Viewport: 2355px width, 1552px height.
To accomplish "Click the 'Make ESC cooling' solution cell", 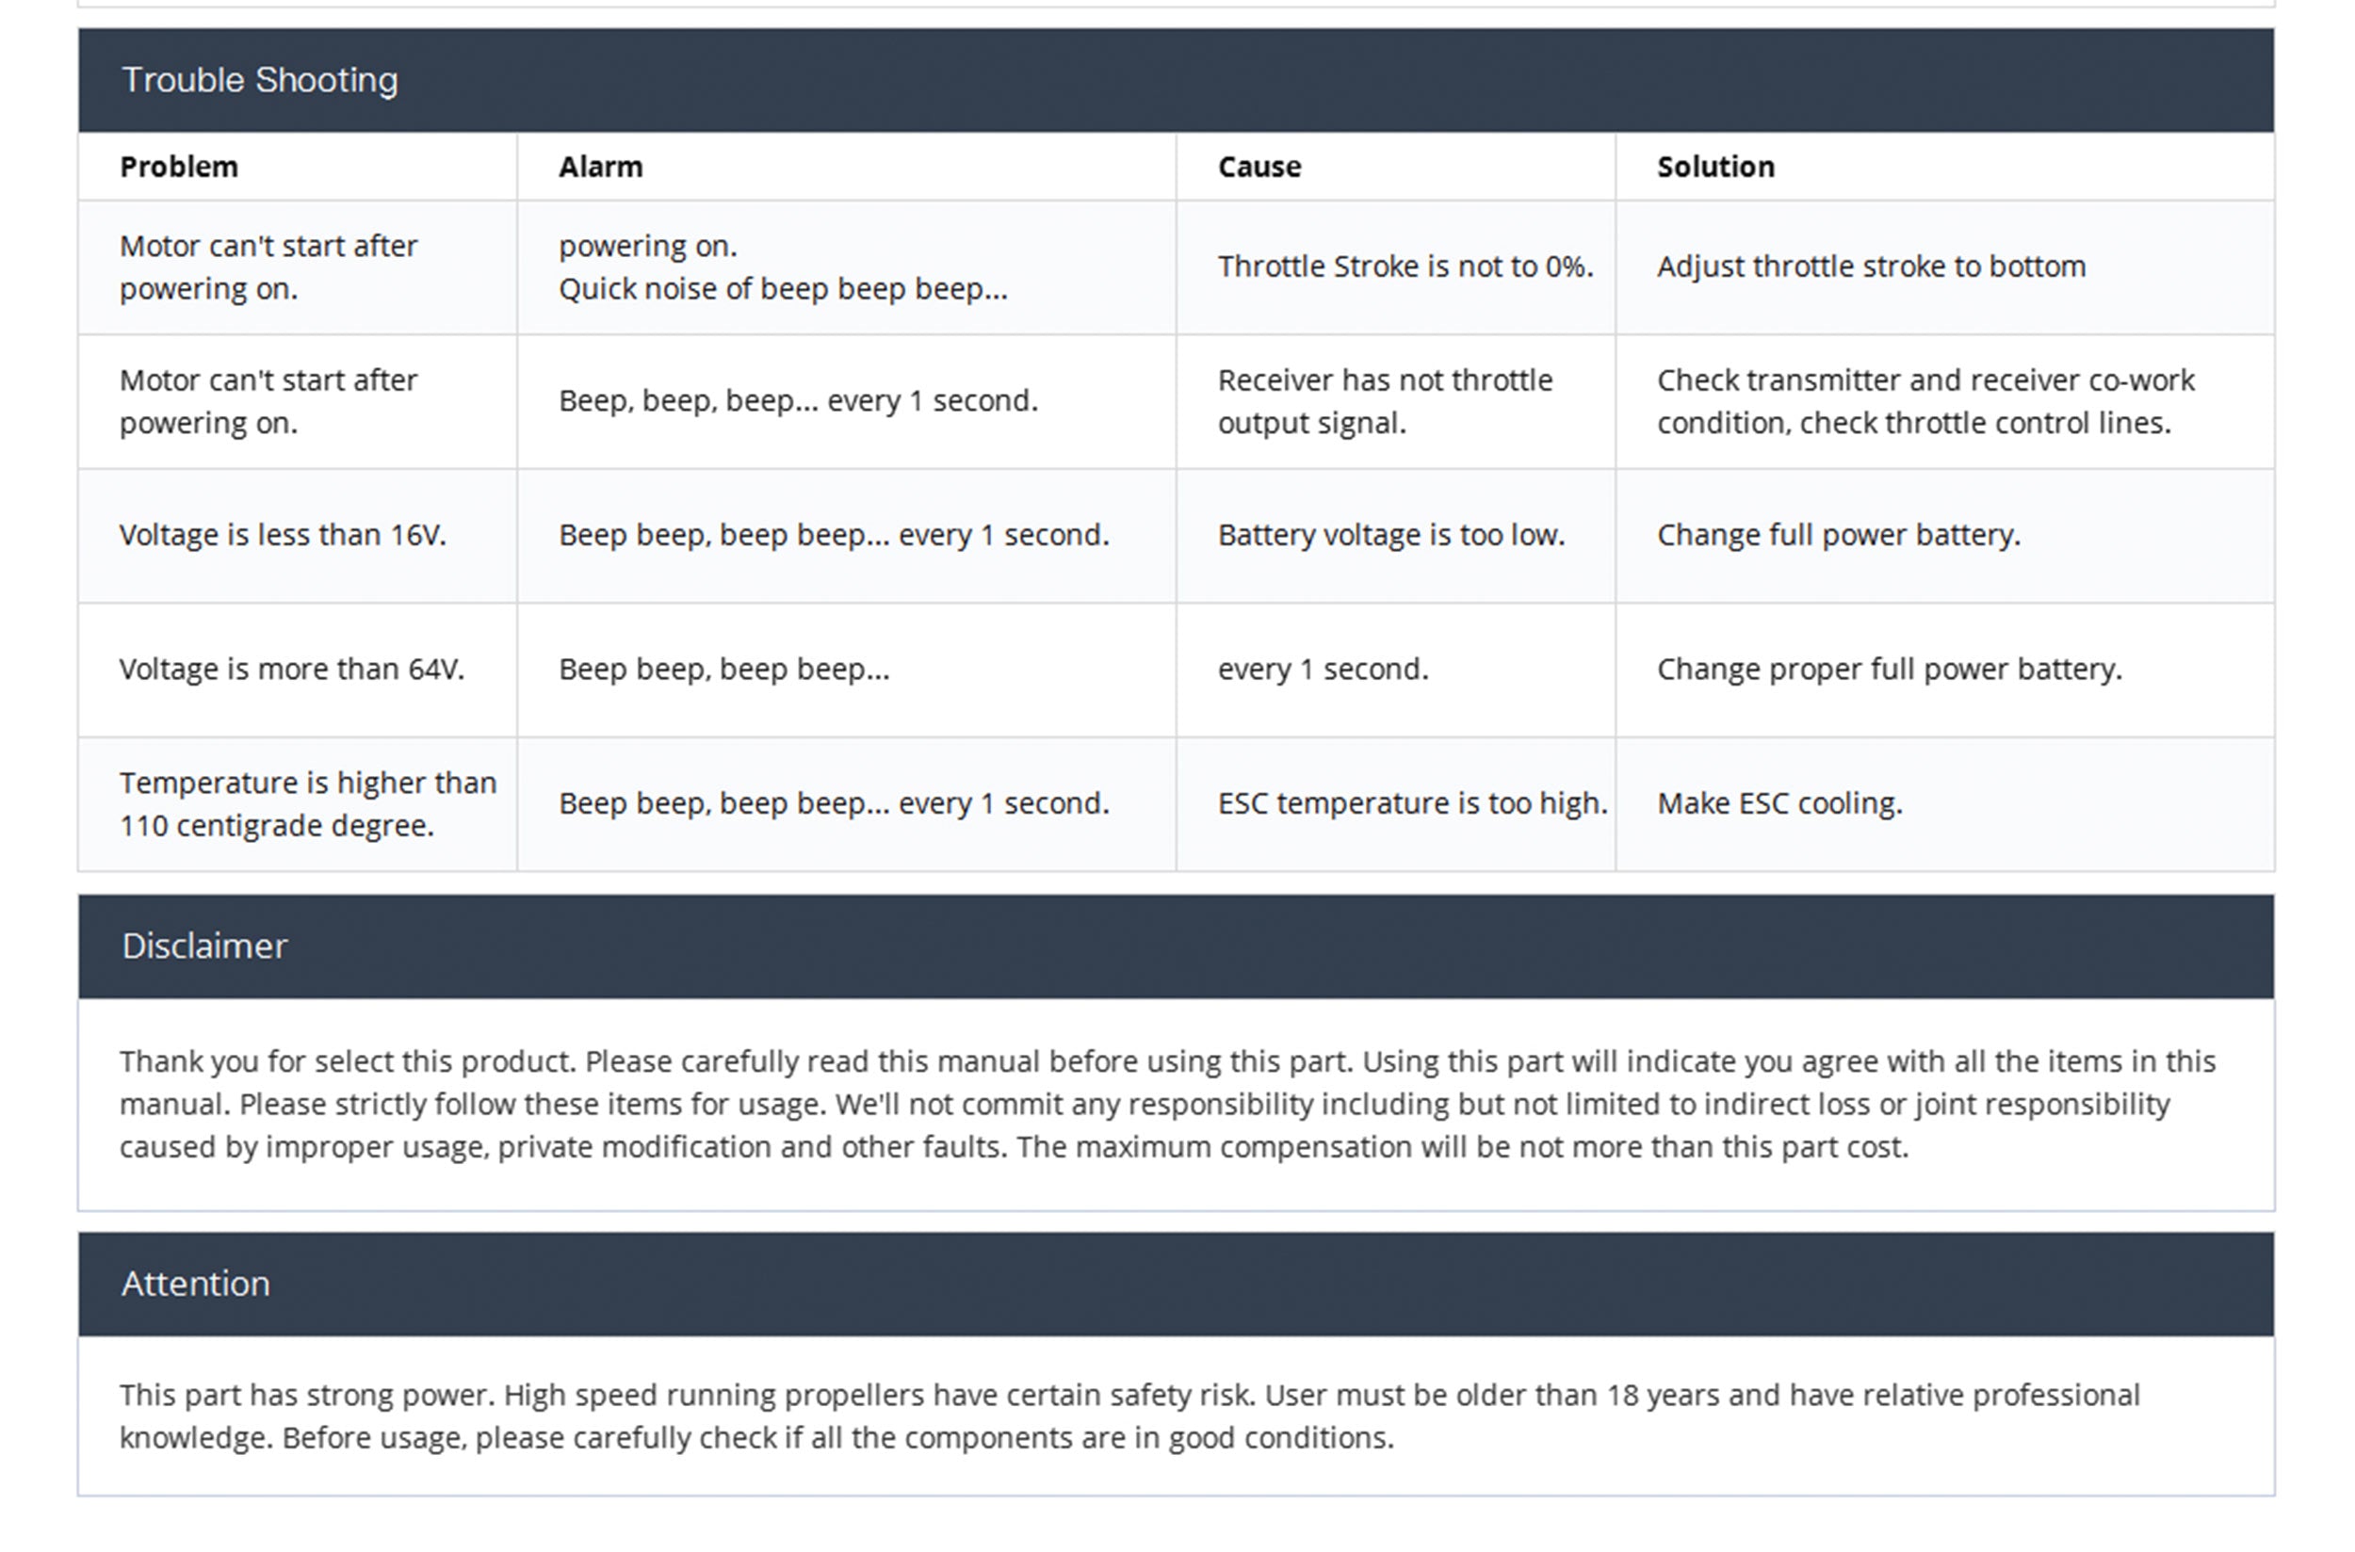I will pyautogui.click(x=1779, y=803).
